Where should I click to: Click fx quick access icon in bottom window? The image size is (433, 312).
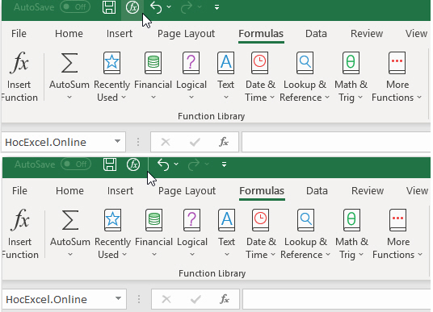pos(133,164)
